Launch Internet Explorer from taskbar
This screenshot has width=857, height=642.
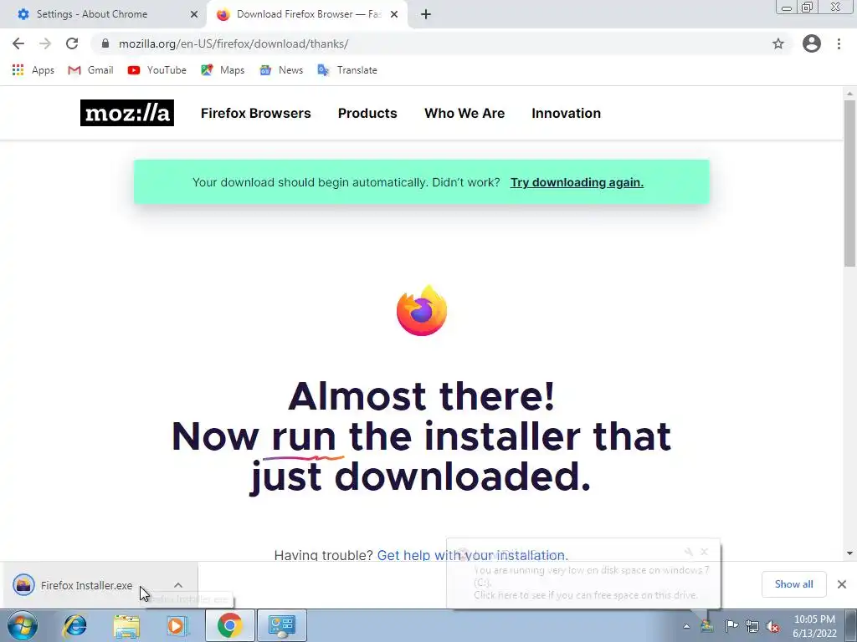pyautogui.click(x=74, y=625)
